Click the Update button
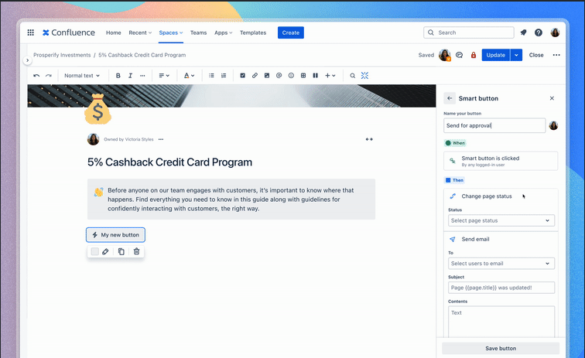The height and width of the screenshot is (358, 585). (495, 55)
